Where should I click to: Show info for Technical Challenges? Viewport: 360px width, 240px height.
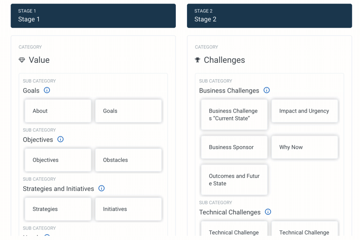point(268,212)
